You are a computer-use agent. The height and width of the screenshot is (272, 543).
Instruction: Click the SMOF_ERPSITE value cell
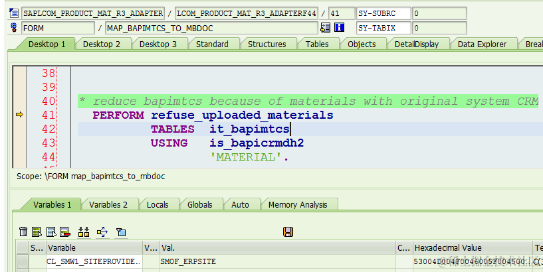(277, 261)
